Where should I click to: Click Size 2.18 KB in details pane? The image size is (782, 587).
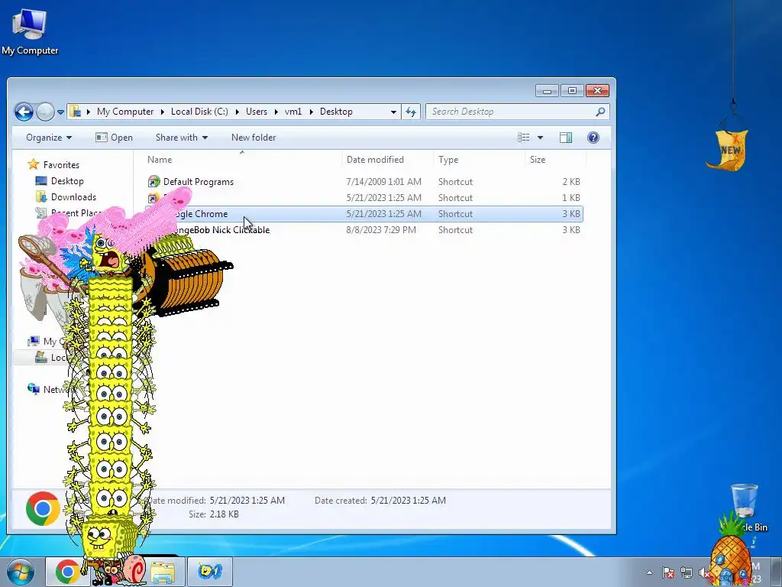click(x=214, y=514)
